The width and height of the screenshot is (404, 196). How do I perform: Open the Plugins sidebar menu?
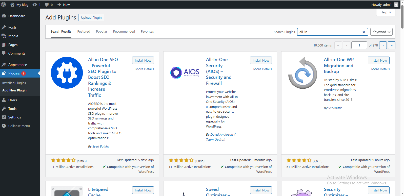pyautogui.click(x=20, y=73)
